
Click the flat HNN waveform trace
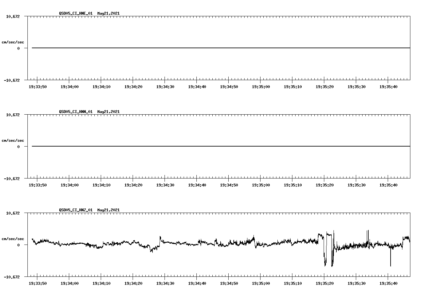(x=191, y=146)
